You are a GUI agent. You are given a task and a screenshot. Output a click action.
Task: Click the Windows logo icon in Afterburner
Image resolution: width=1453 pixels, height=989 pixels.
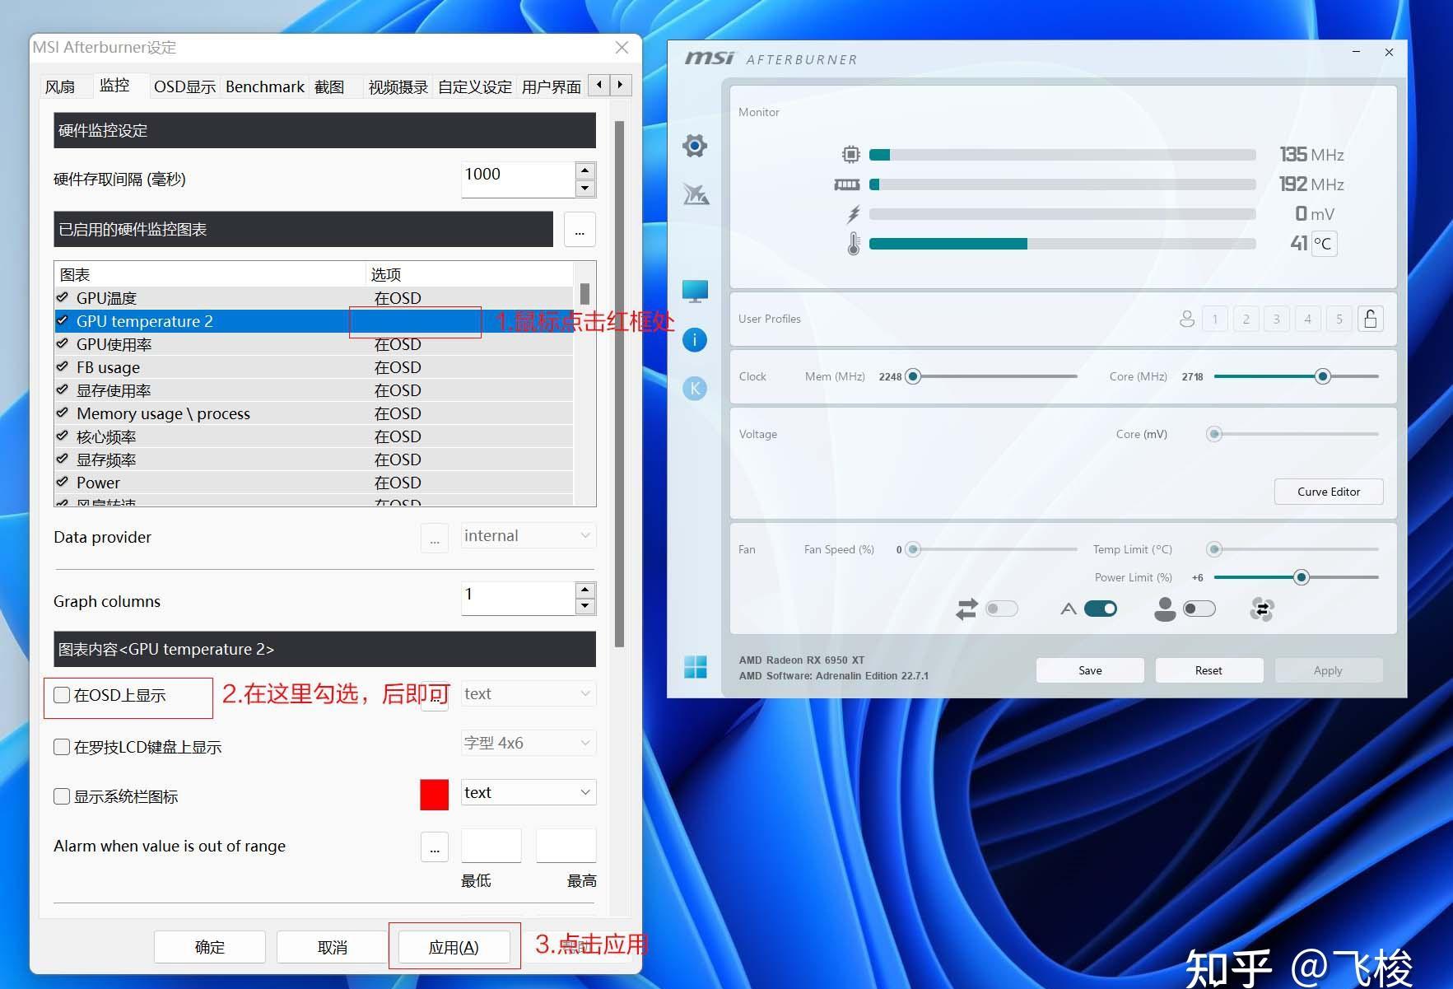(x=695, y=667)
